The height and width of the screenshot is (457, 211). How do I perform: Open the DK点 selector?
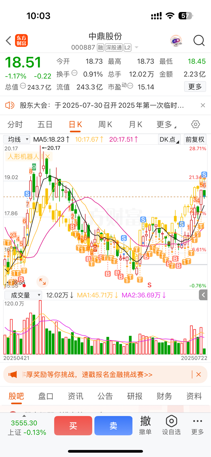(169, 139)
